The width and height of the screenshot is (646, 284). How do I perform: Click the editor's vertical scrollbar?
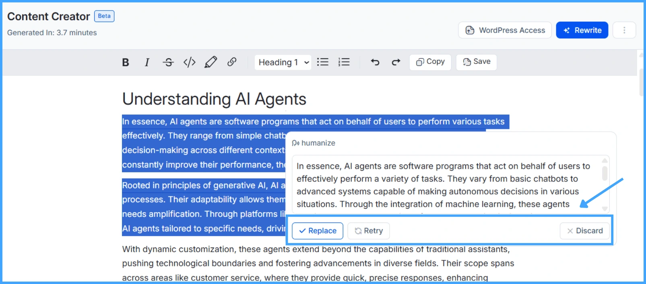point(641,82)
